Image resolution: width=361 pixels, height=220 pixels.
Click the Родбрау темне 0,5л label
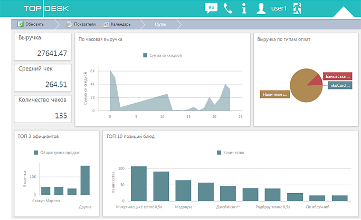273,207
